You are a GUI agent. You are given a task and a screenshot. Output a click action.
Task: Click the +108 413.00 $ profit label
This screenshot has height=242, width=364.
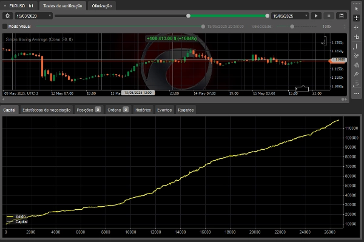coord(172,39)
